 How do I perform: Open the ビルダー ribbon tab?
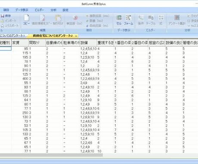click(x=39, y=10)
